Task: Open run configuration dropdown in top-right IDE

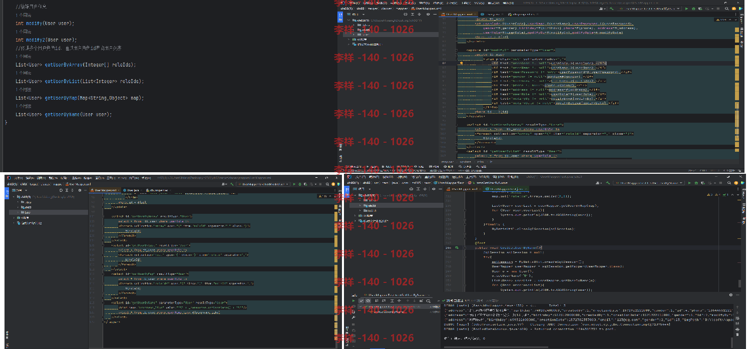Action: pos(649,9)
